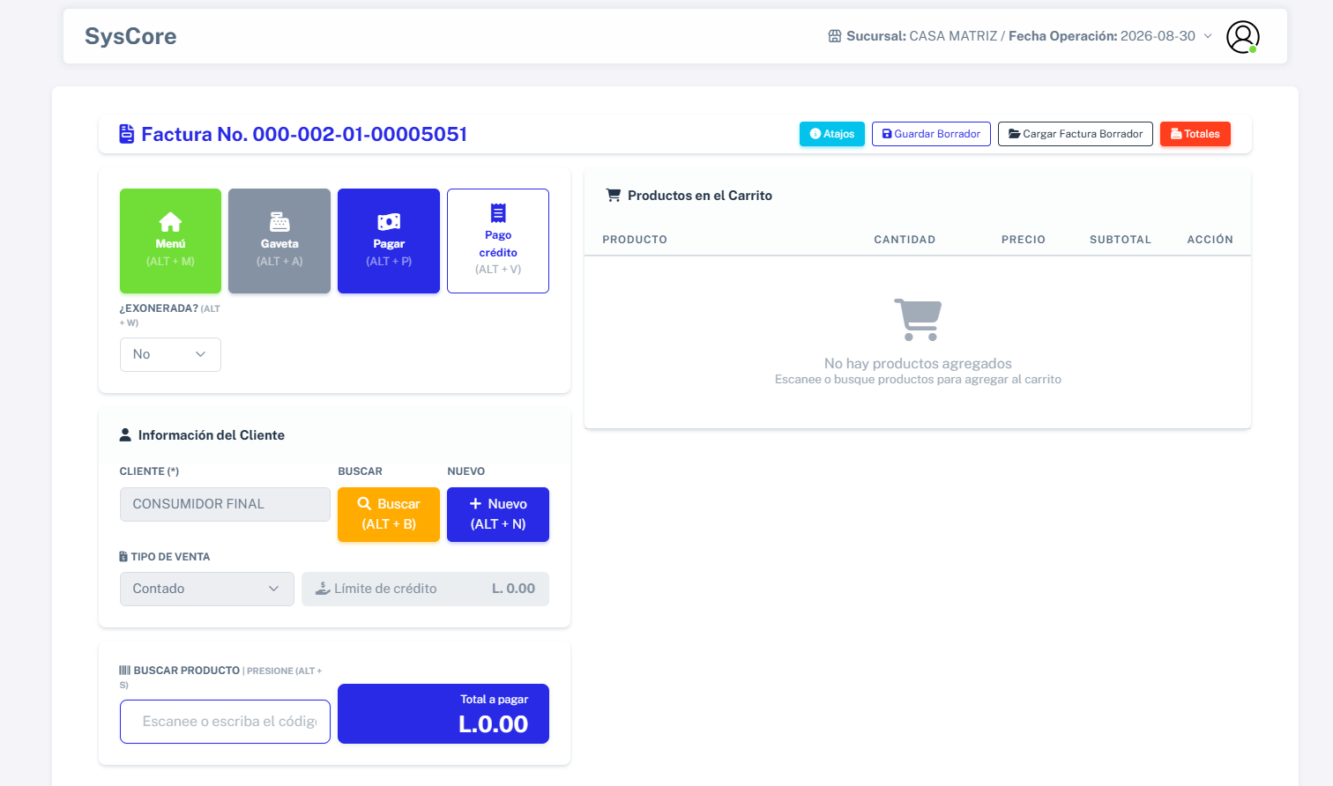This screenshot has height=786, width=1333.
Task: Click the Límite de crédito field
Action: tap(425, 589)
